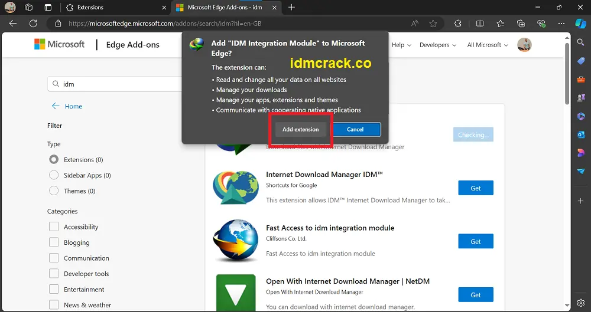This screenshot has width=591, height=312.
Task: Click the Internet Download Manager IDM™ thumbnail
Action: (x=236, y=187)
